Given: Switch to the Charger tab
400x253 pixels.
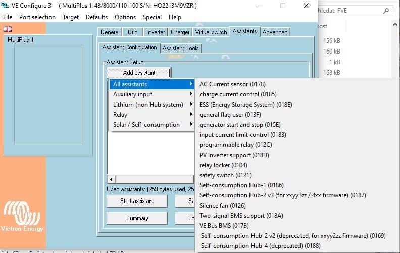Looking at the screenshot, I should [180, 32].
